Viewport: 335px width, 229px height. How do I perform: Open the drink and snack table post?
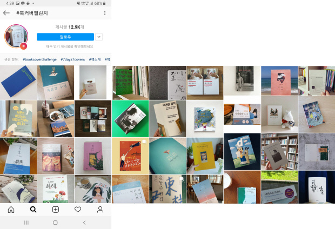(56, 119)
